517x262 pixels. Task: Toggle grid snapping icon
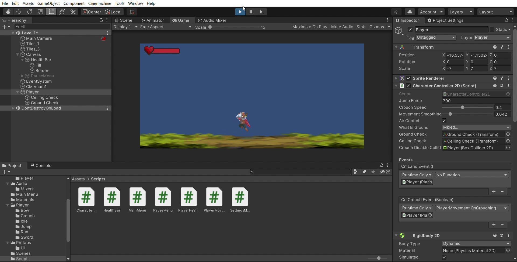tap(132, 12)
